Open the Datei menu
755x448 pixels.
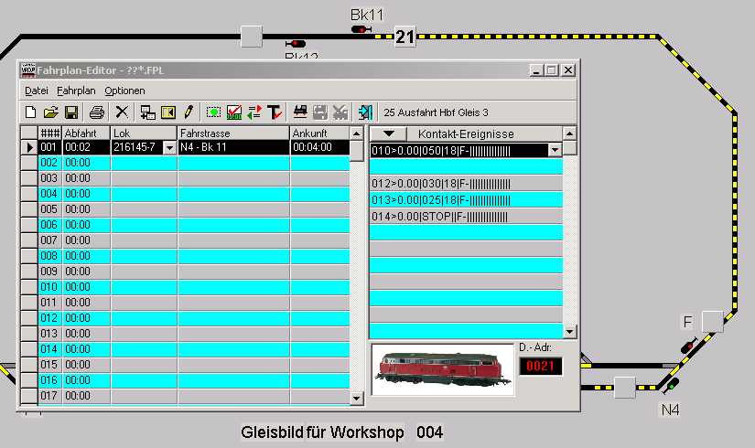[36, 91]
